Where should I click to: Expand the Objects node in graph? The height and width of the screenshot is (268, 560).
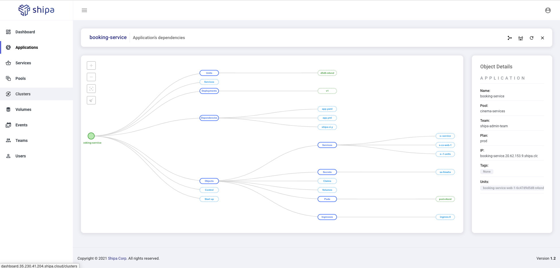coord(209,181)
